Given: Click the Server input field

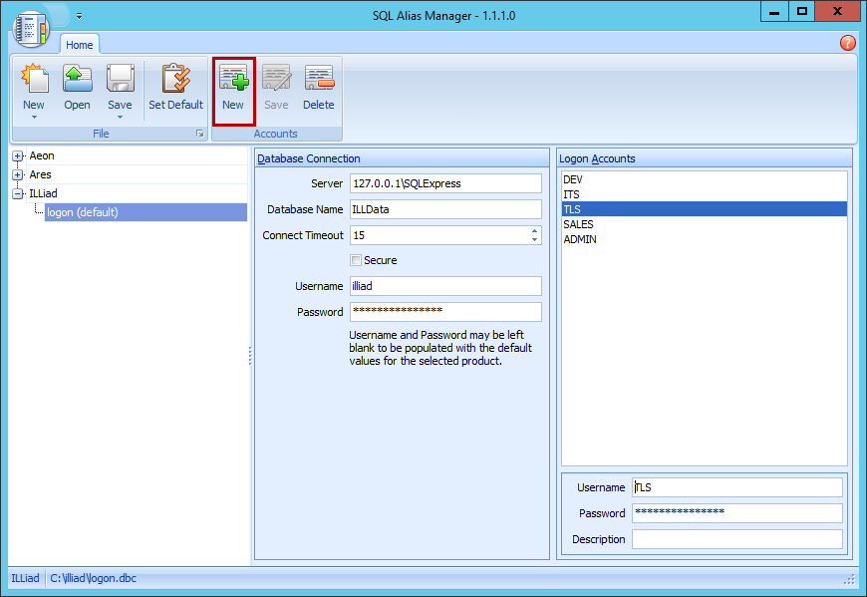Looking at the screenshot, I should pos(444,183).
